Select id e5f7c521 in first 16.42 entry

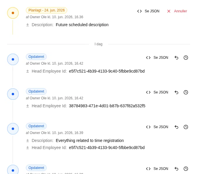pyautogui.click(x=107, y=71)
